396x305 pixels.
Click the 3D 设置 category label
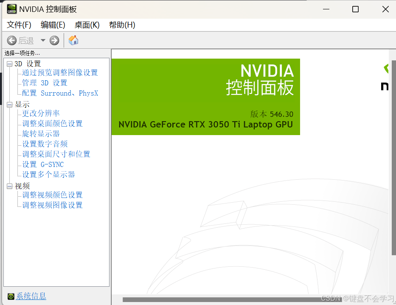[28, 64]
